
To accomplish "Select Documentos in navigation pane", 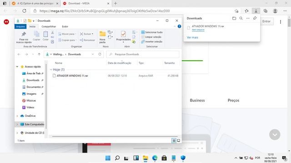I will 33,87.
